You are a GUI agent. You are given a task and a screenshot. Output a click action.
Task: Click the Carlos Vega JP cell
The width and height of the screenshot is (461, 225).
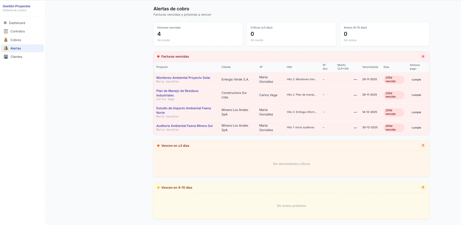pos(268,95)
